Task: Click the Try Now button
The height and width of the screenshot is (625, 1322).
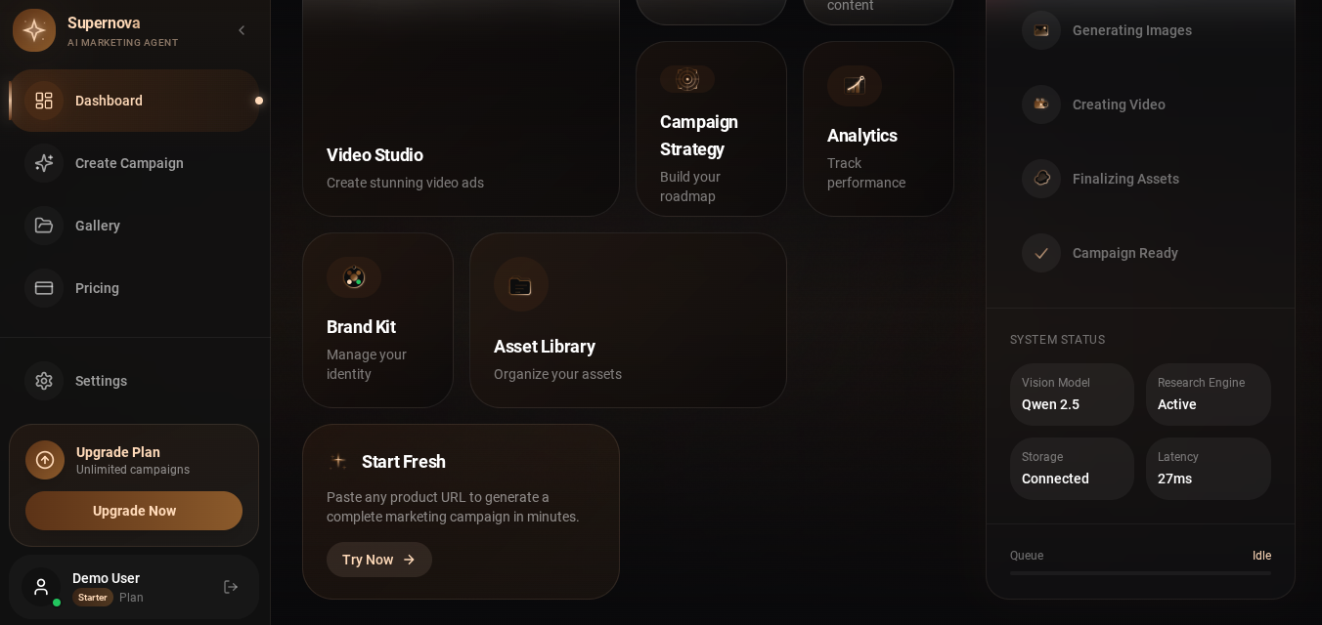Action: [x=379, y=560]
